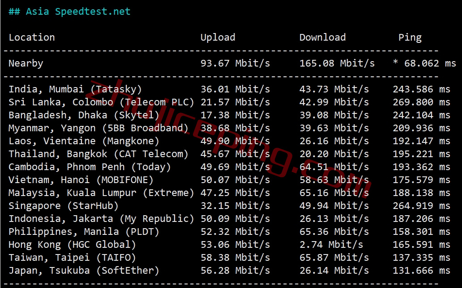This screenshot has width=462, height=288.
Task: Click Taipei ping 137.335 ms
Action: 421,257
